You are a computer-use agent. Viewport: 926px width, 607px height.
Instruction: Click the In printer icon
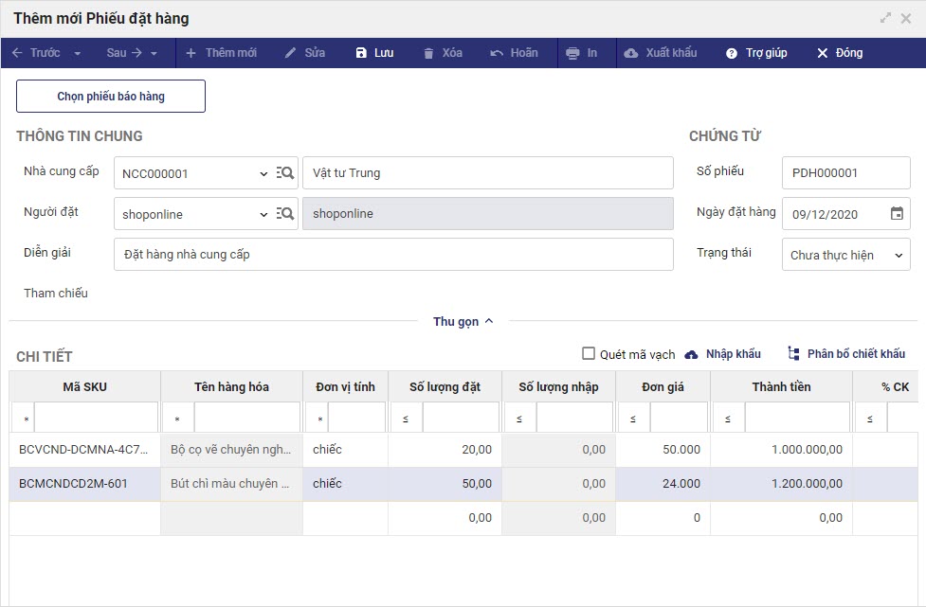(x=572, y=53)
